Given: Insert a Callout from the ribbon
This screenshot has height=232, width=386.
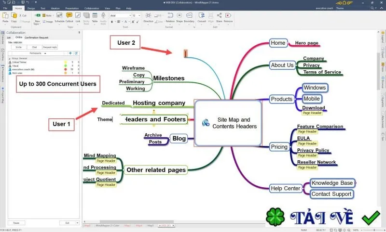Looking at the screenshot, I should click(69, 17).
